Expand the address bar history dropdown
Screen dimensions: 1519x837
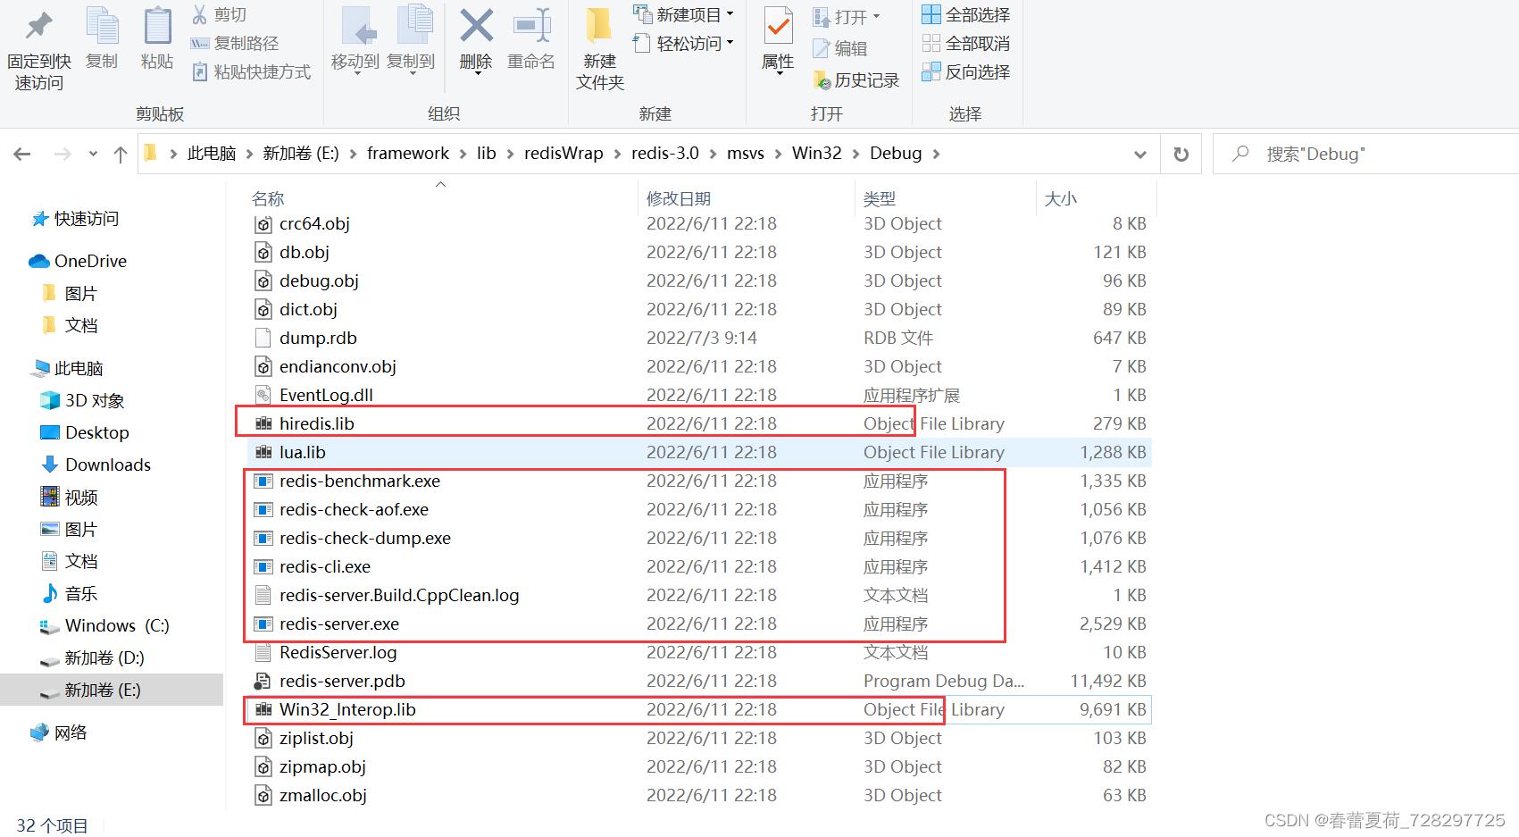tap(1139, 154)
